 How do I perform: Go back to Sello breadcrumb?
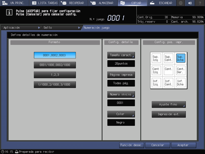(61, 28)
